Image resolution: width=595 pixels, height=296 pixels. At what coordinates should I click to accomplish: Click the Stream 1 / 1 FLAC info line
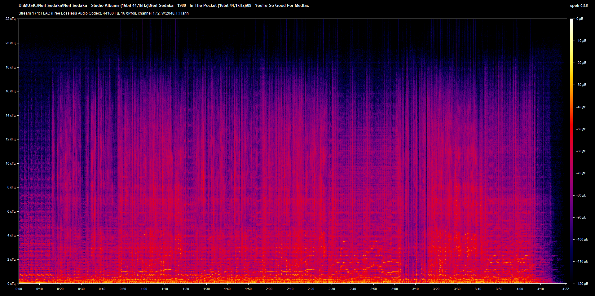104,13
